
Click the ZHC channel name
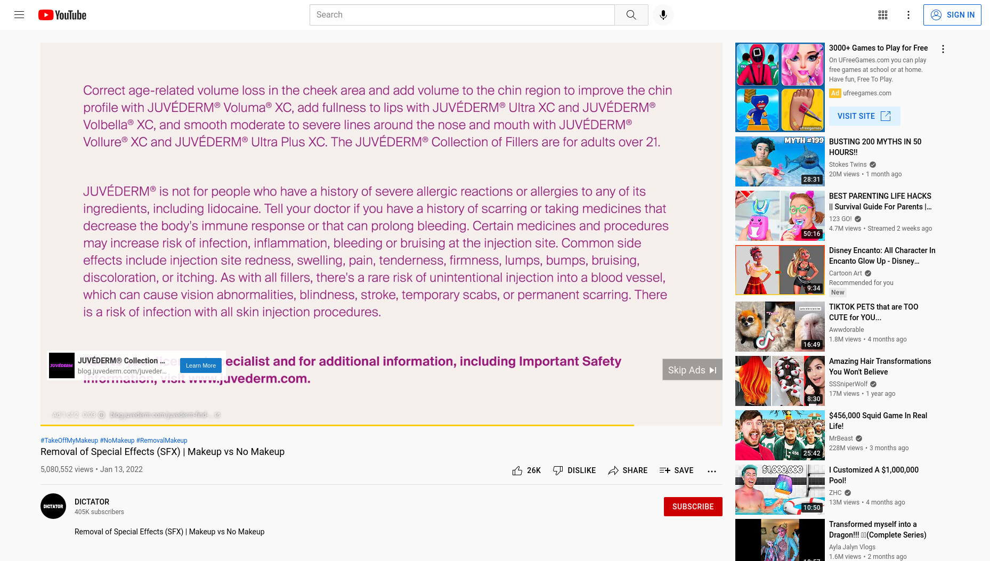pos(835,493)
